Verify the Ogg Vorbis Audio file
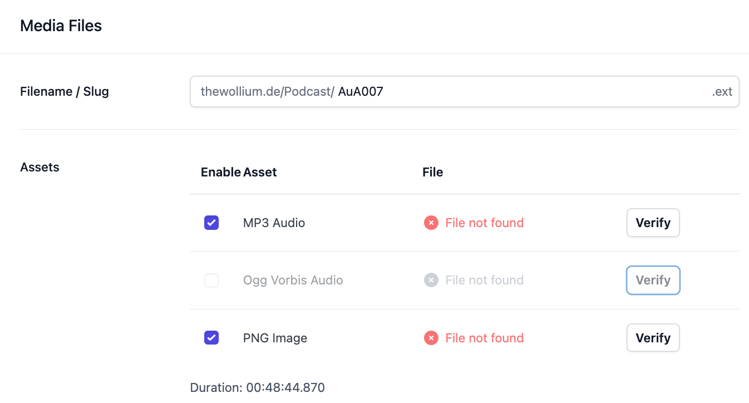The height and width of the screenshot is (403, 749). pyautogui.click(x=653, y=280)
